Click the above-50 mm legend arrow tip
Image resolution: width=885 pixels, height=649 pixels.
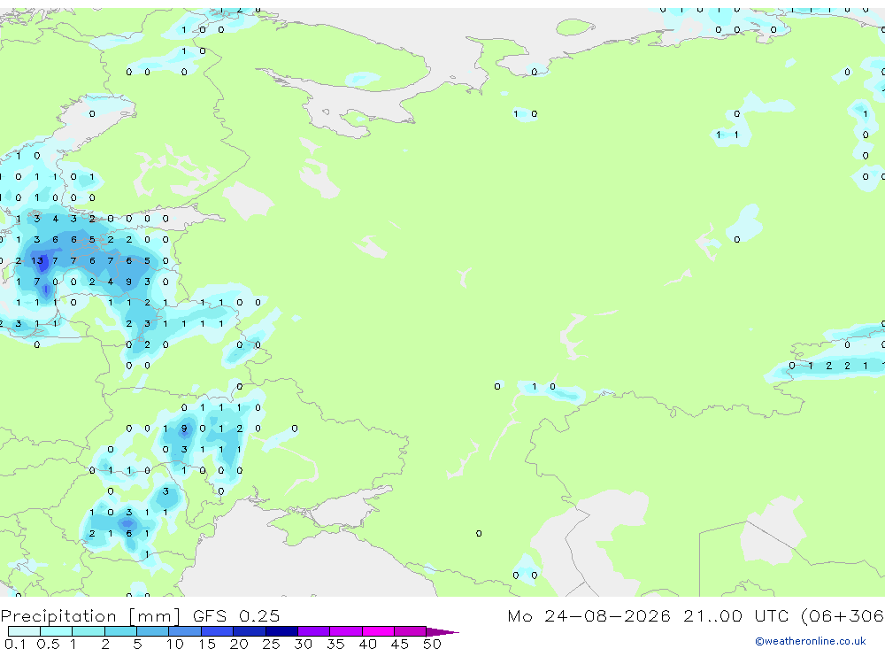click(443, 632)
